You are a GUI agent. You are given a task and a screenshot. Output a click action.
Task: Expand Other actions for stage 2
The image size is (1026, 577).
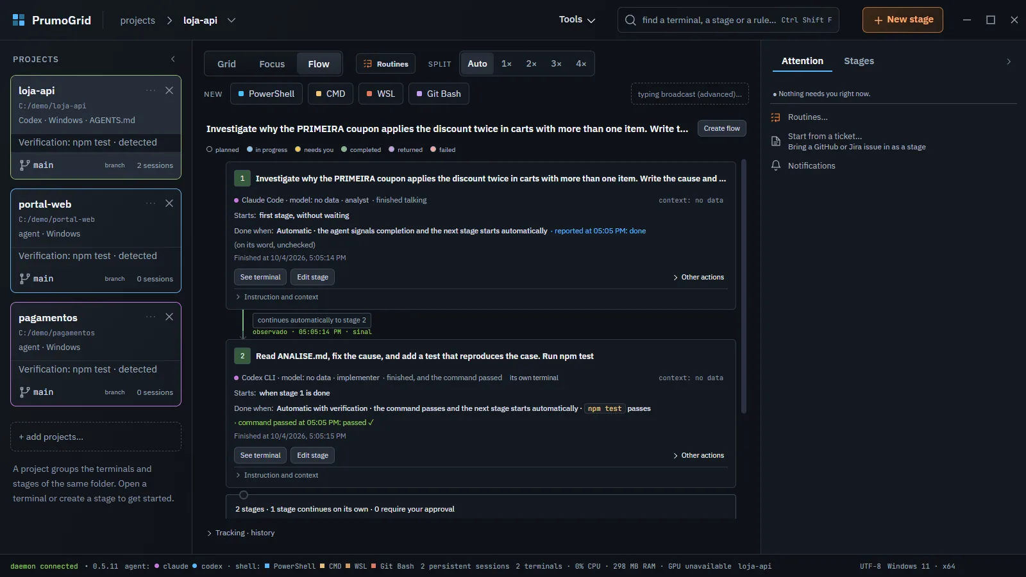click(698, 455)
